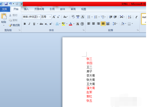Click the 粘贴 paste icon

click(x=4, y=16)
